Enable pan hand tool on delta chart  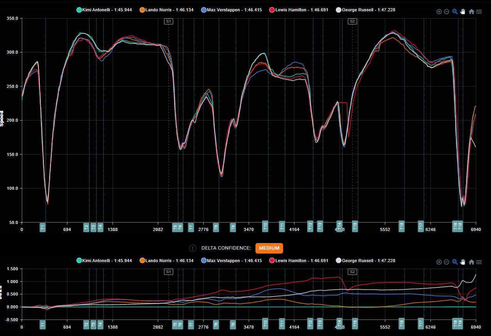pos(463,262)
